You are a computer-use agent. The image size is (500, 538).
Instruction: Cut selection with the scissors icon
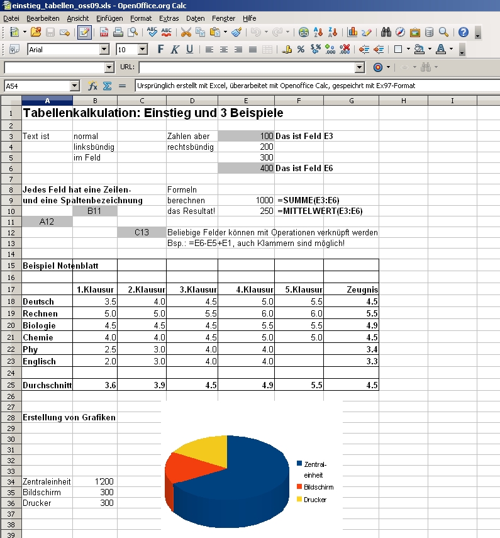click(x=186, y=32)
